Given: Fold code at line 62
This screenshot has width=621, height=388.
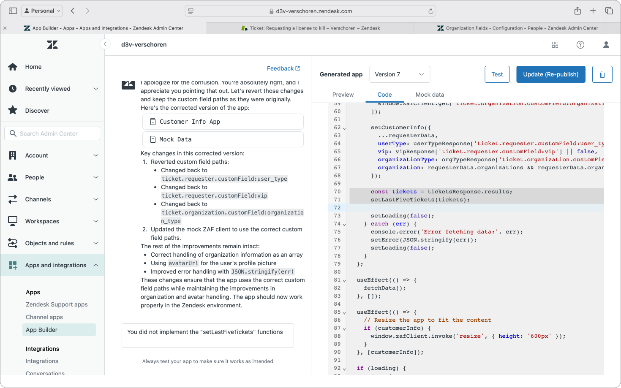Looking at the screenshot, I should (x=344, y=128).
